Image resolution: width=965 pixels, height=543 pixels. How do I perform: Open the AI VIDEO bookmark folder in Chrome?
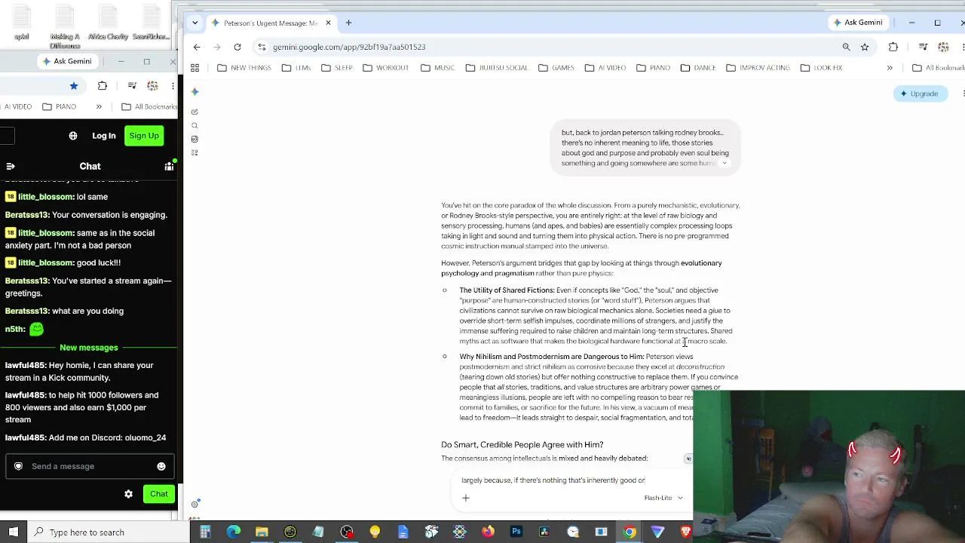click(x=605, y=68)
